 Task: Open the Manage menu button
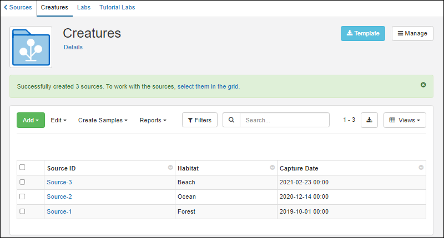(x=412, y=33)
